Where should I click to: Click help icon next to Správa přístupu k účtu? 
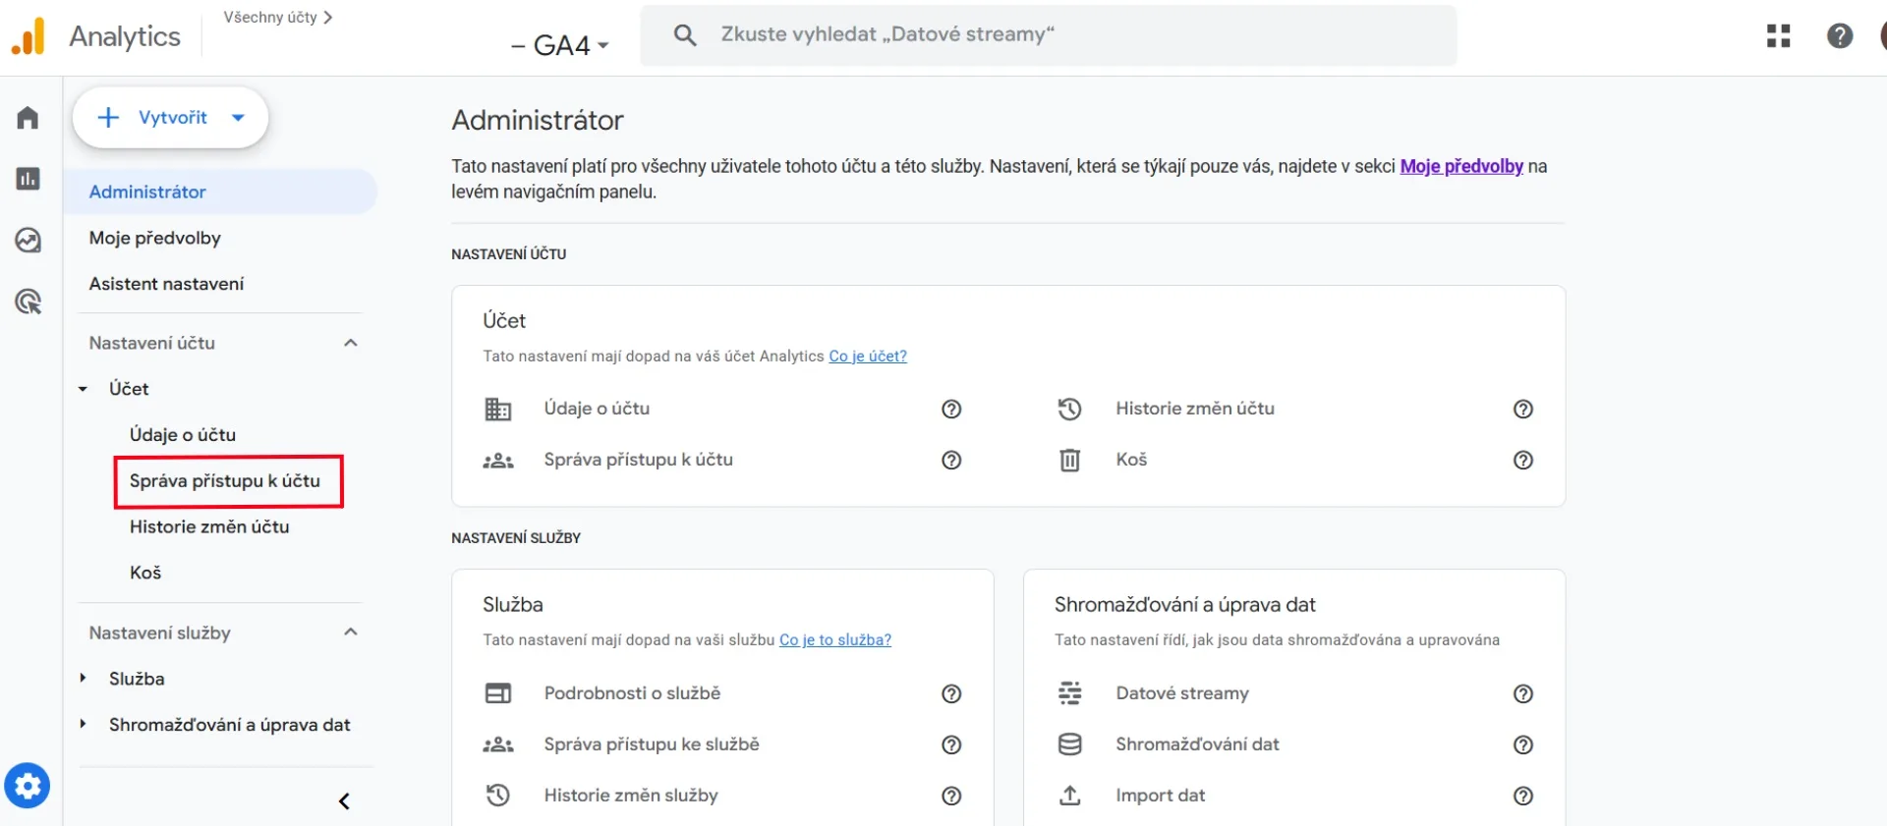coord(951,461)
